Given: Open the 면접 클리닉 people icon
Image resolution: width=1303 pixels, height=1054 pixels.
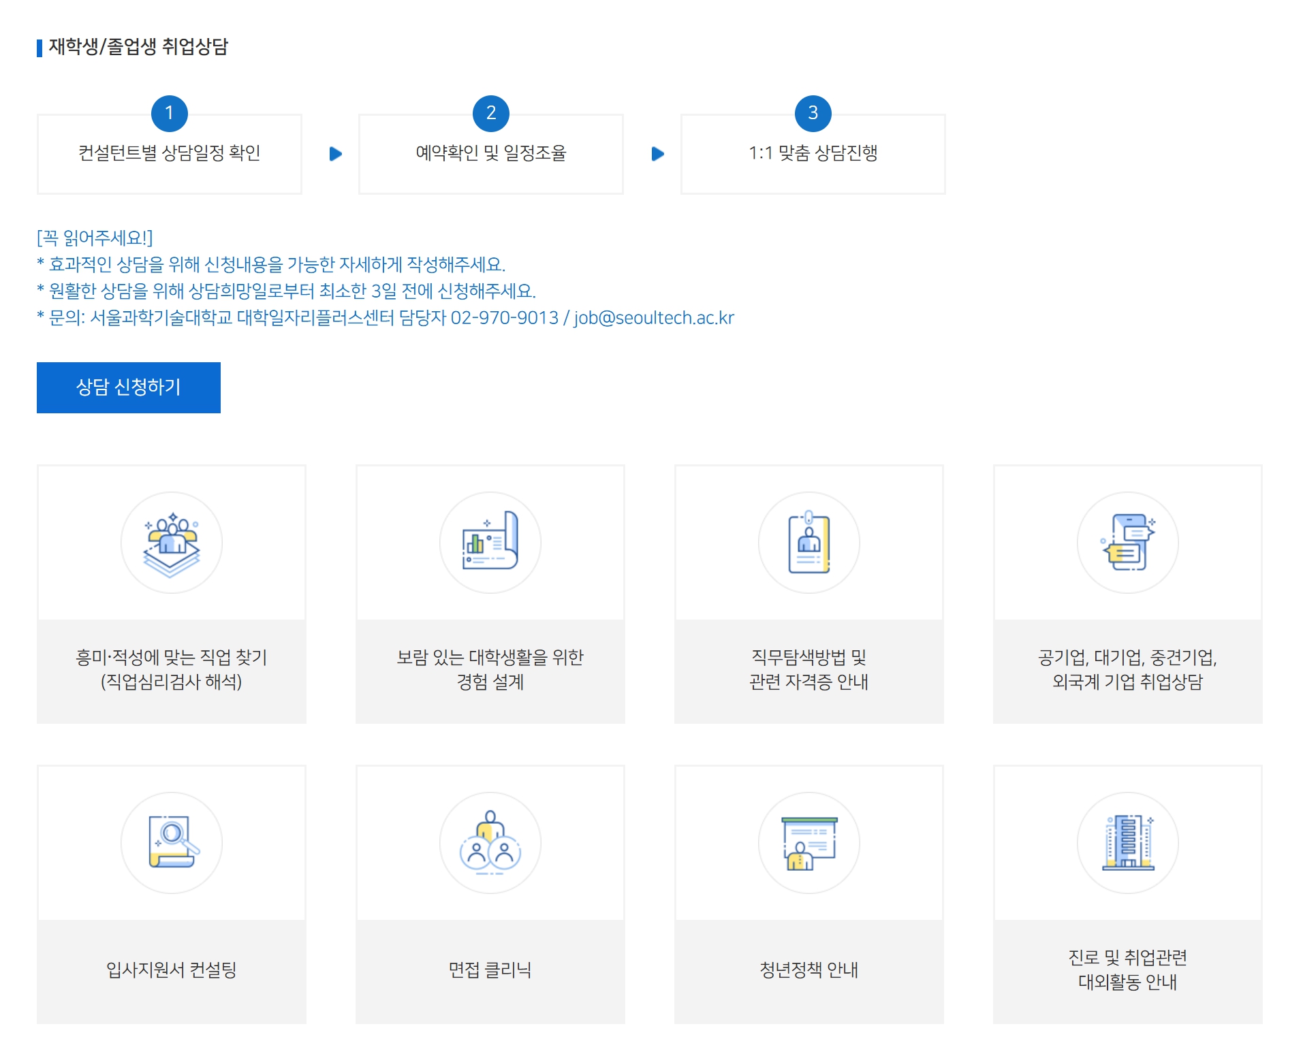Looking at the screenshot, I should pyautogui.click(x=490, y=842).
